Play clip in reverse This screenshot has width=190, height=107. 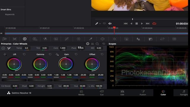click(131, 23)
